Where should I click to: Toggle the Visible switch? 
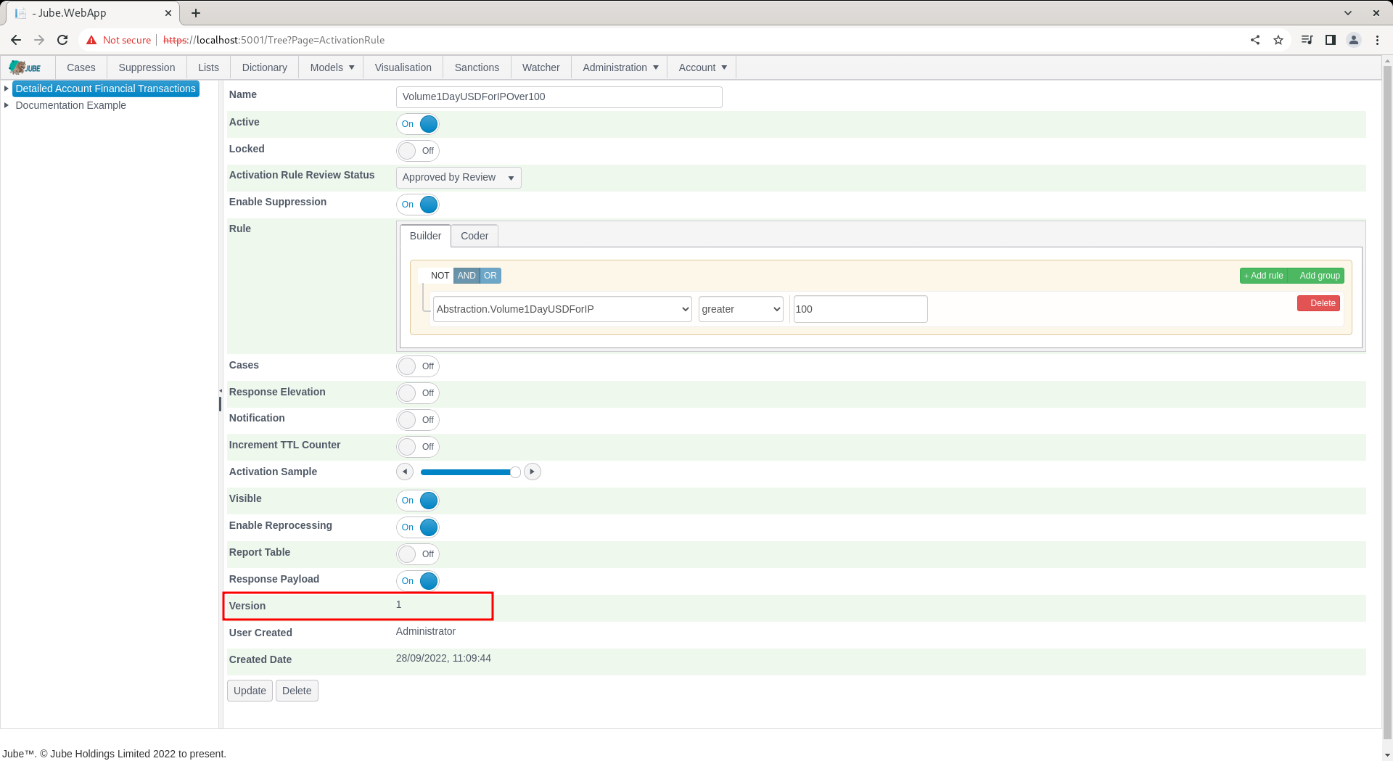418,501
